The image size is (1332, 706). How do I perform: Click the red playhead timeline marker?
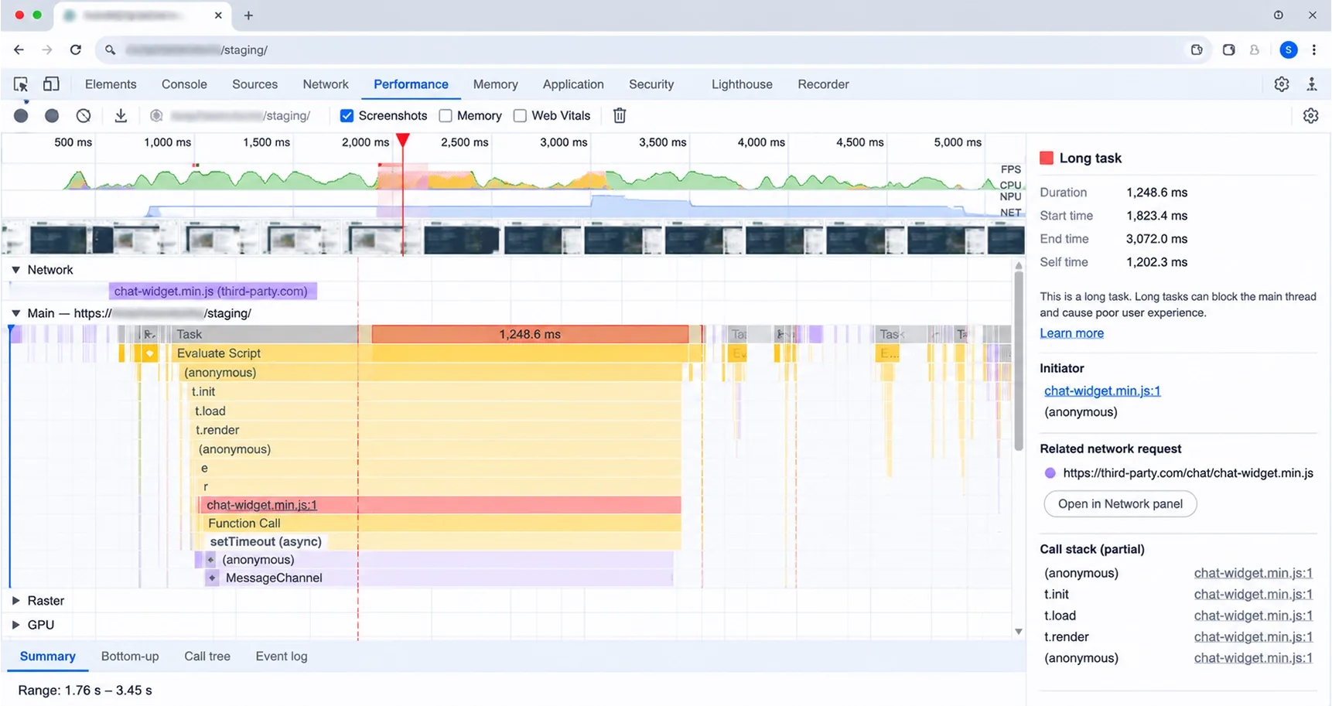402,141
